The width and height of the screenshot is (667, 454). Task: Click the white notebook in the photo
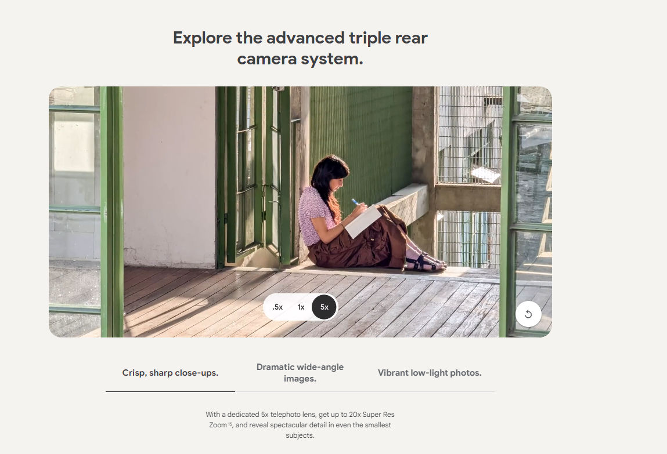click(363, 221)
